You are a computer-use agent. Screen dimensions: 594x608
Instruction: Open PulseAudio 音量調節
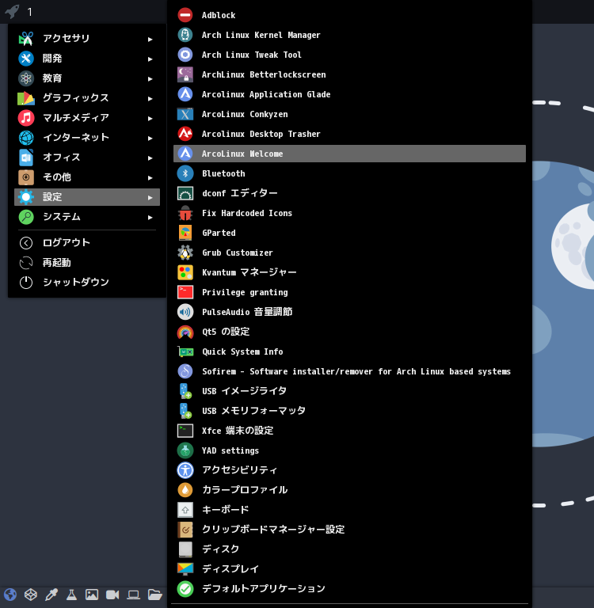click(246, 312)
